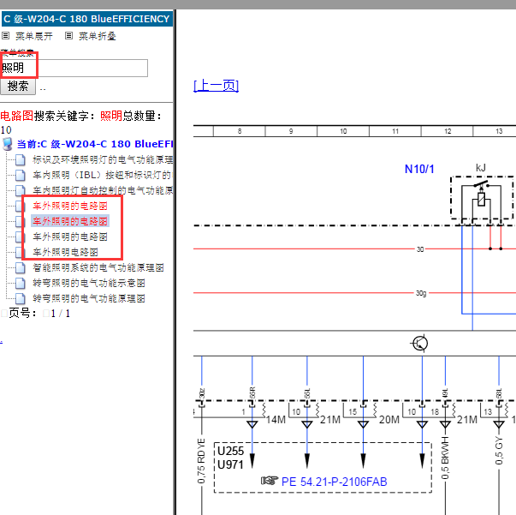Click the 30g wire label
This screenshot has height=515, width=516.
point(421,293)
